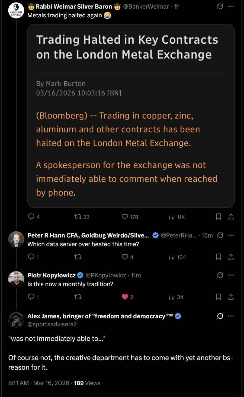Reply to the Rabbi Weimar Silver Baron post
This screenshot has height=397, width=244.
(31, 217)
